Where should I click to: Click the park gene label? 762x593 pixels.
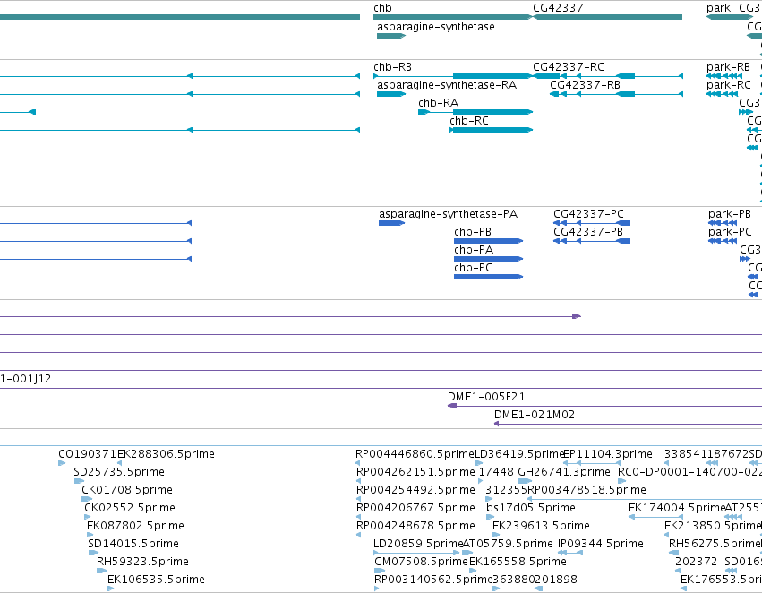pyautogui.click(x=718, y=8)
